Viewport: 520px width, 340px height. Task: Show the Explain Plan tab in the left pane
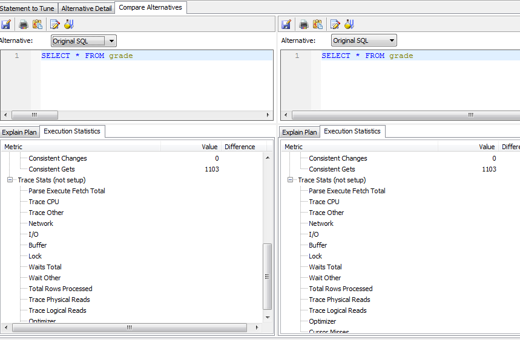19,132
